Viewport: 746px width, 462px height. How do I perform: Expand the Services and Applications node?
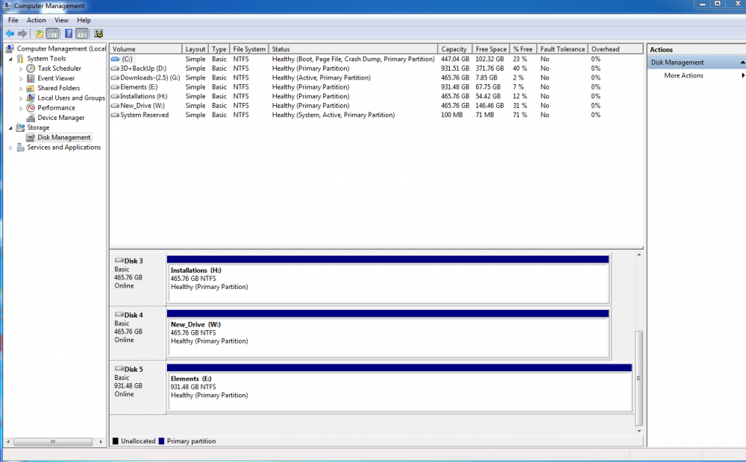coord(10,148)
